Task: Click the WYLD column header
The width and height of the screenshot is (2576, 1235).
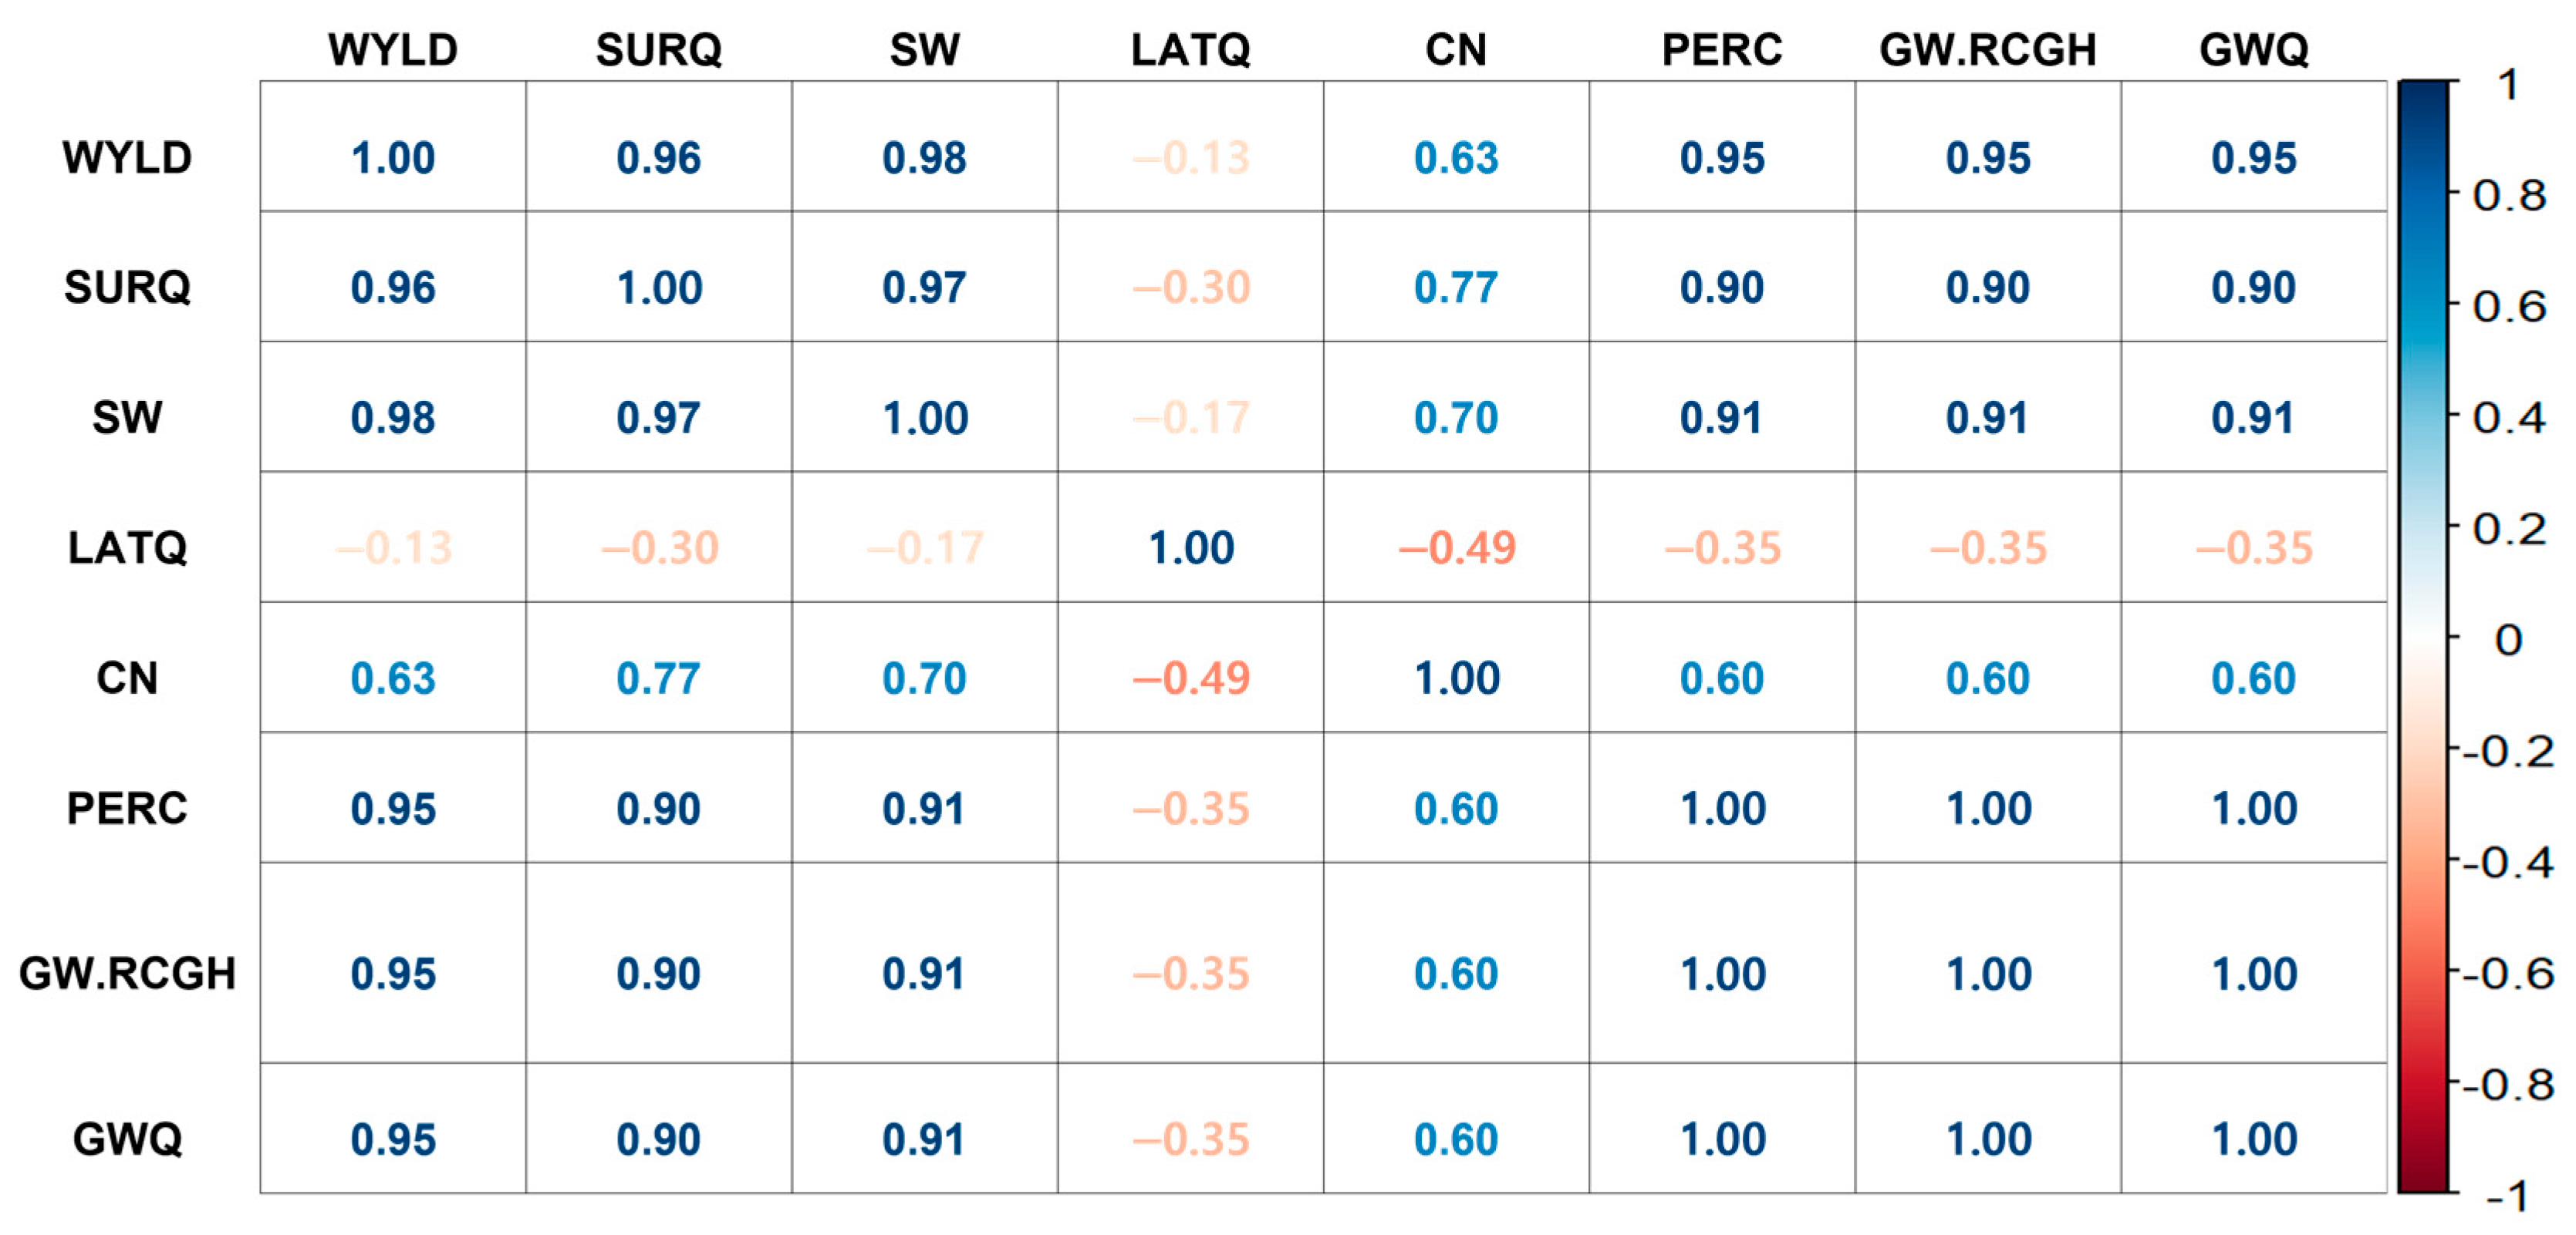Action: [x=393, y=50]
